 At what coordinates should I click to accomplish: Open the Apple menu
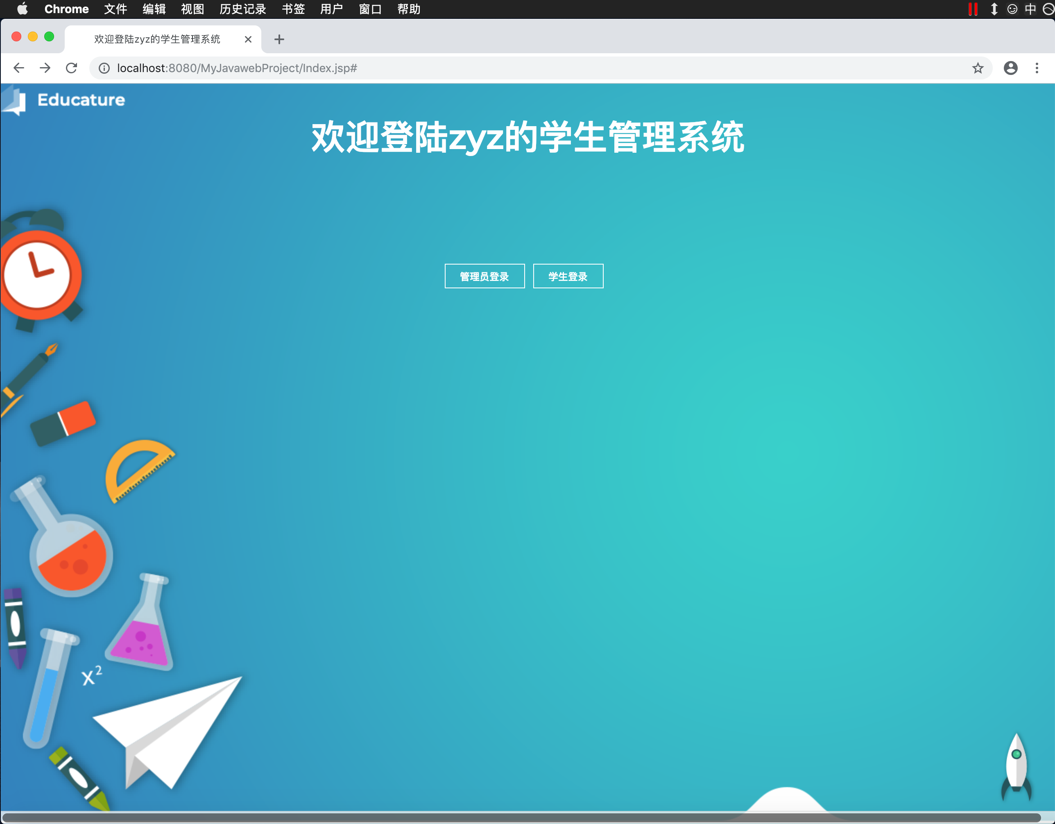click(22, 9)
